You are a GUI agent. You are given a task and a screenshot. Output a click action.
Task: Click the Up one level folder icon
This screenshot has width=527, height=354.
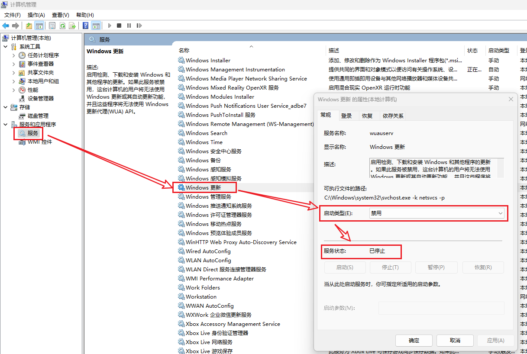tap(29, 26)
